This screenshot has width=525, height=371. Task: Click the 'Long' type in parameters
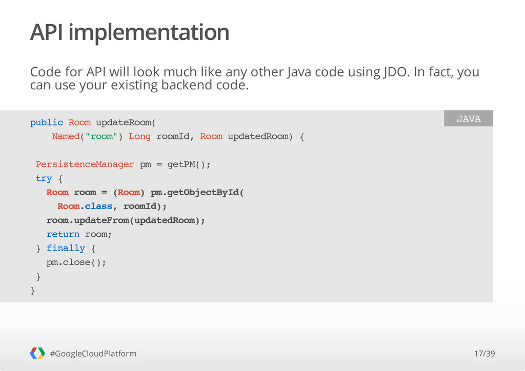pos(139,136)
